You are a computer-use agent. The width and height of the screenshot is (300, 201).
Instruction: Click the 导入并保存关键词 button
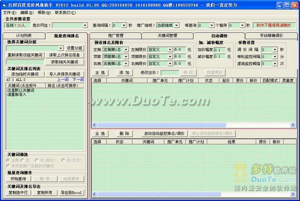64,74
